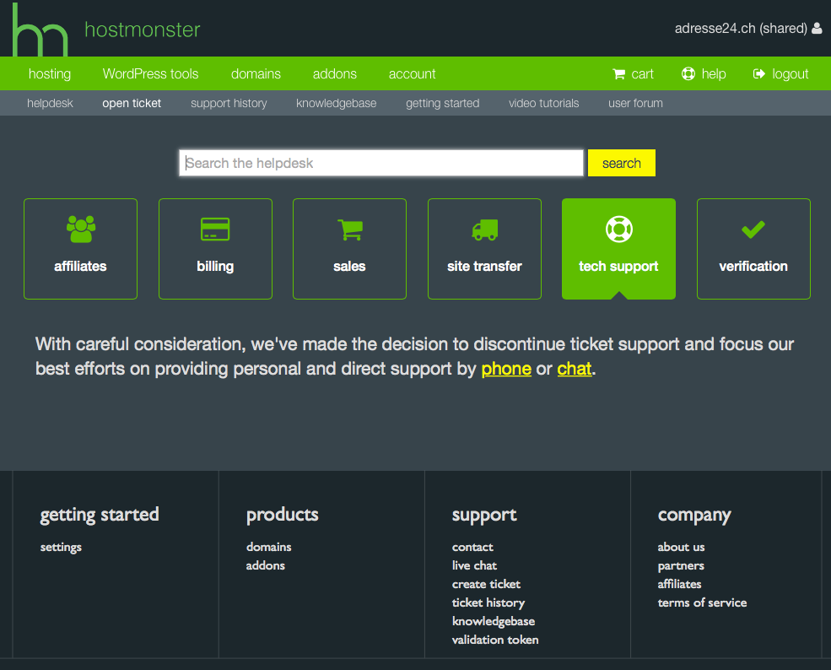831x670 pixels.
Task: Open the user forum tab
Action: point(635,103)
